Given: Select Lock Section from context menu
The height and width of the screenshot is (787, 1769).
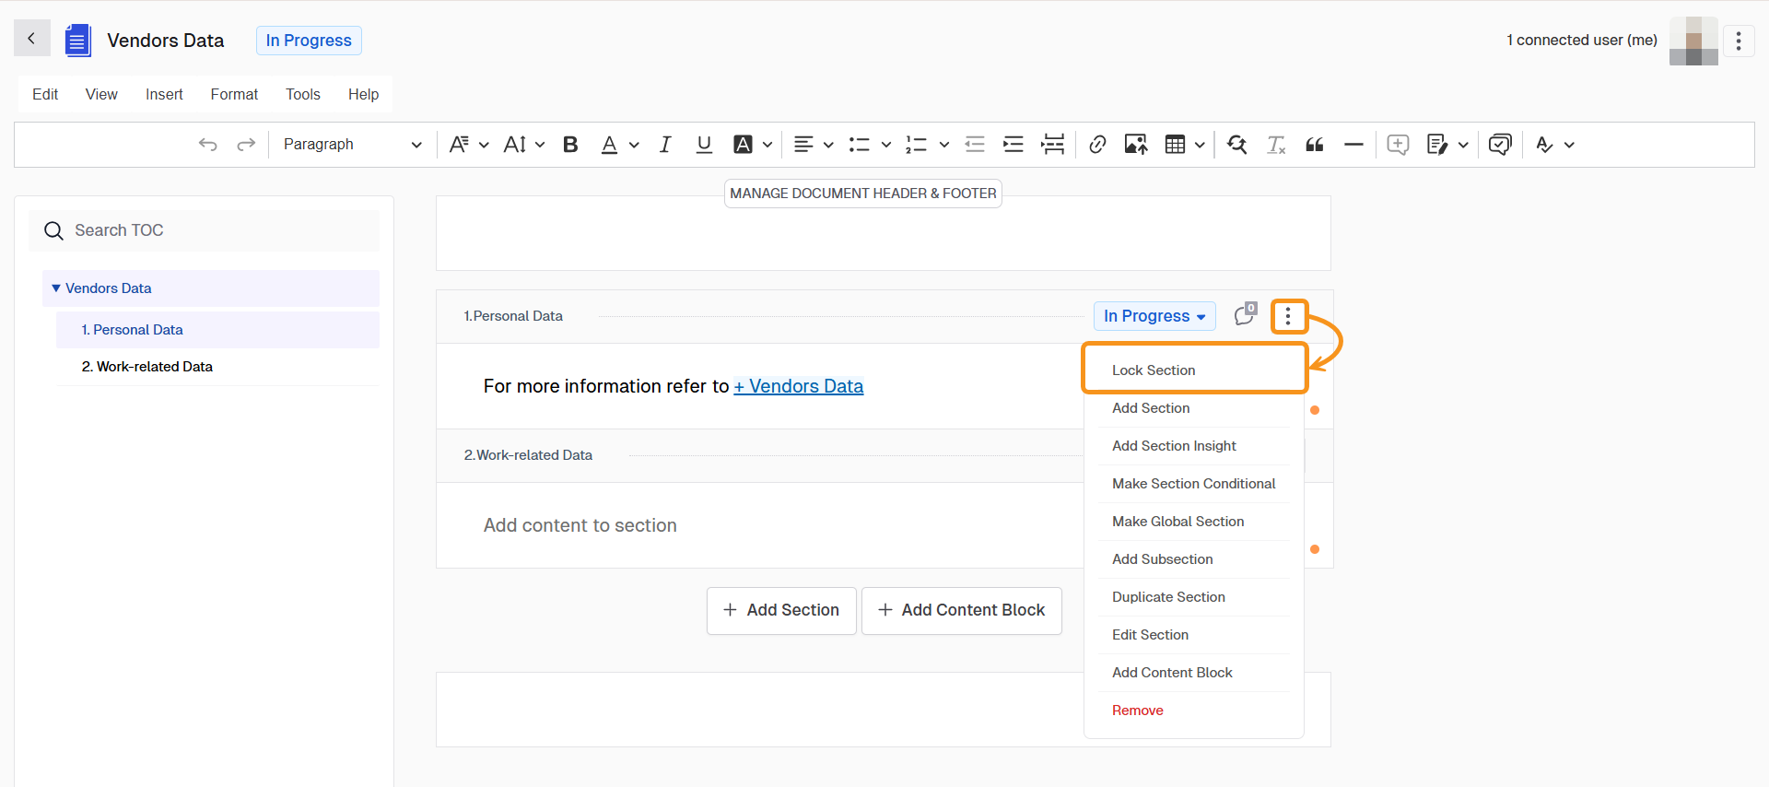Looking at the screenshot, I should click(x=1154, y=370).
